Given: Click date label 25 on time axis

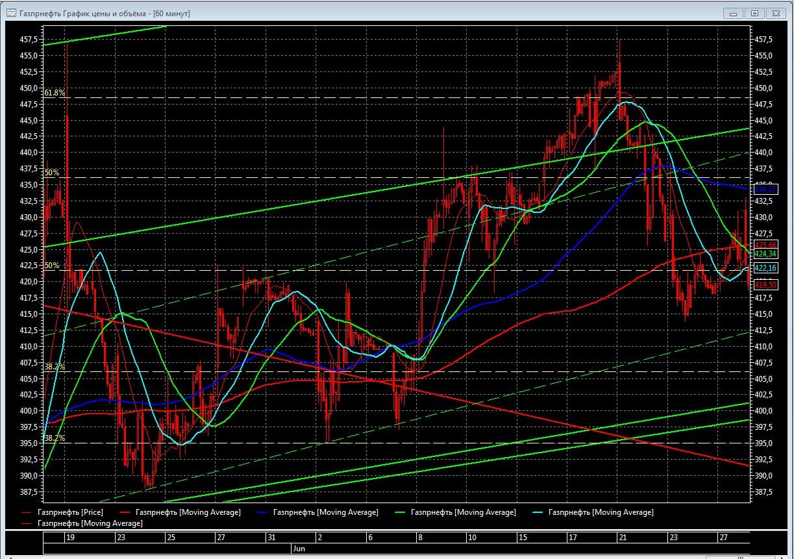Looking at the screenshot, I should (171, 538).
